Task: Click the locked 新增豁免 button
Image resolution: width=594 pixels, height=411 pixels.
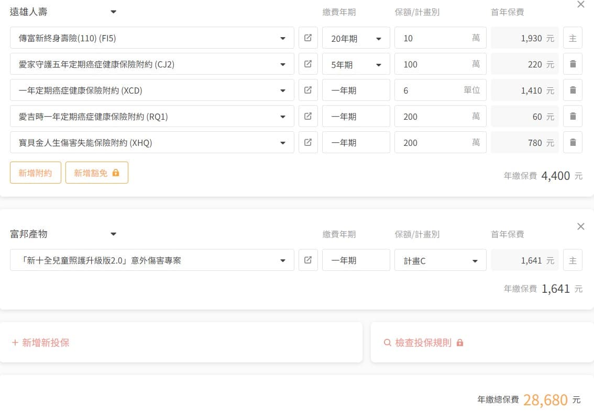Action: click(x=96, y=173)
